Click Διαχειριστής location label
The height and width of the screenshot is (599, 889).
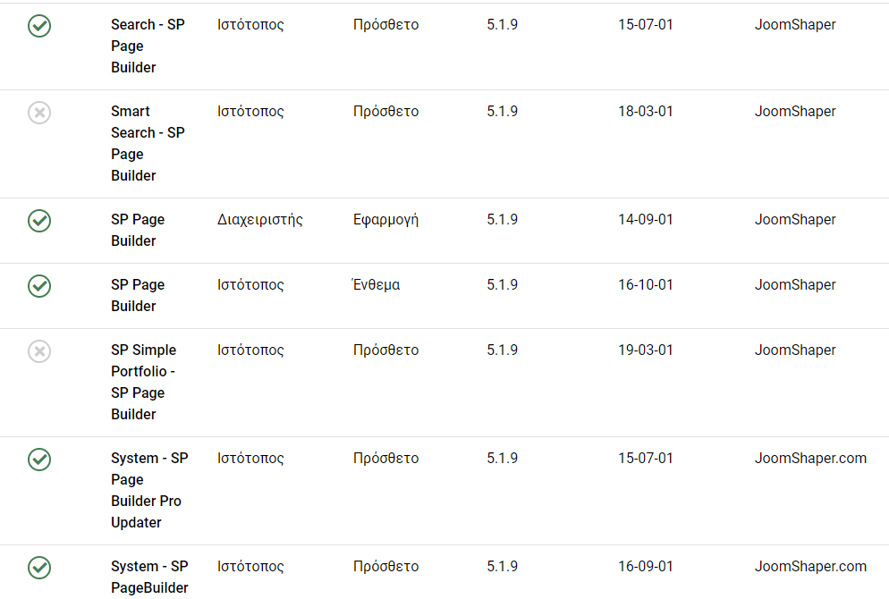tap(259, 220)
